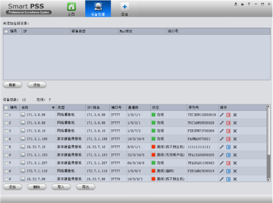Screen dimensions: 273x203
Task: Delete device 171.3.6.10 with the X icon
Action: coord(235,131)
